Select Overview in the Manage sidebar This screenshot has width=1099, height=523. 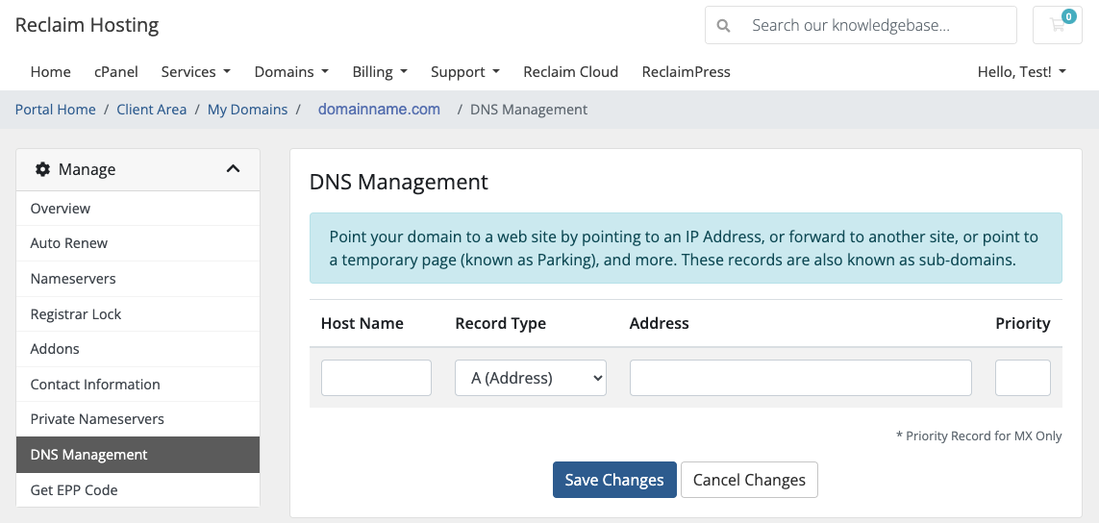click(x=138, y=209)
